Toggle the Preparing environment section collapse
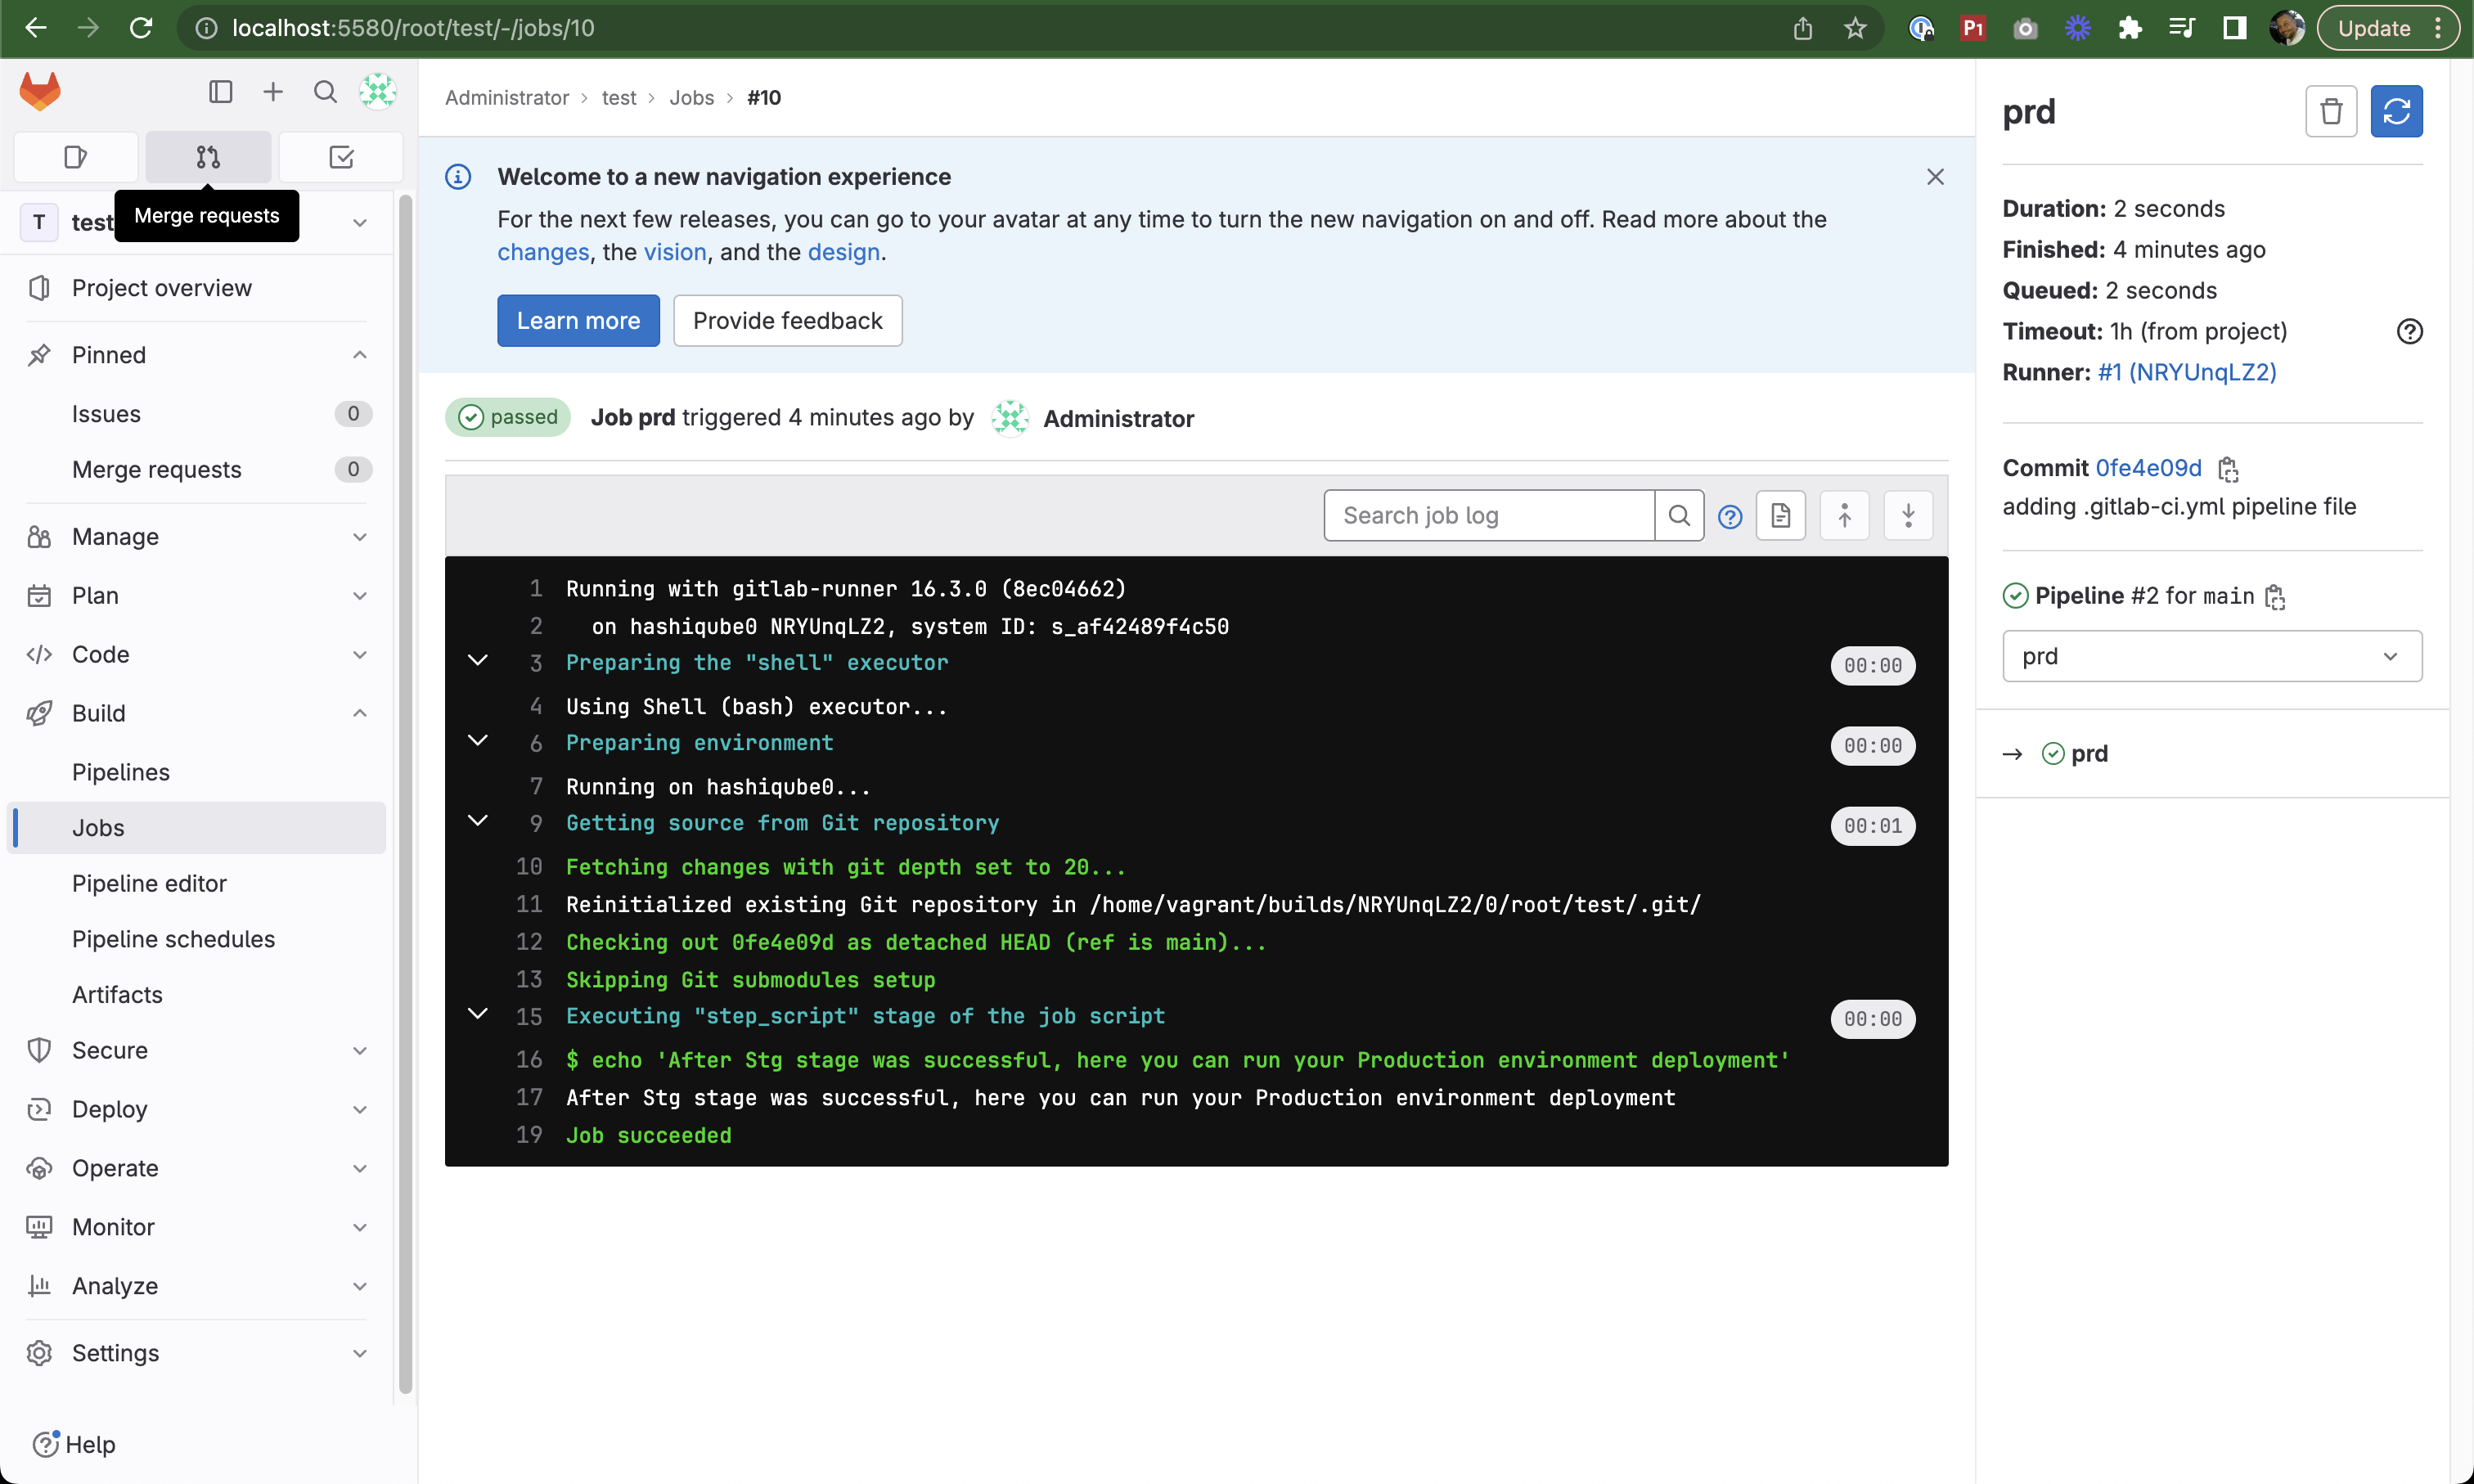This screenshot has width=2474, height=1484. click(477, 740)
